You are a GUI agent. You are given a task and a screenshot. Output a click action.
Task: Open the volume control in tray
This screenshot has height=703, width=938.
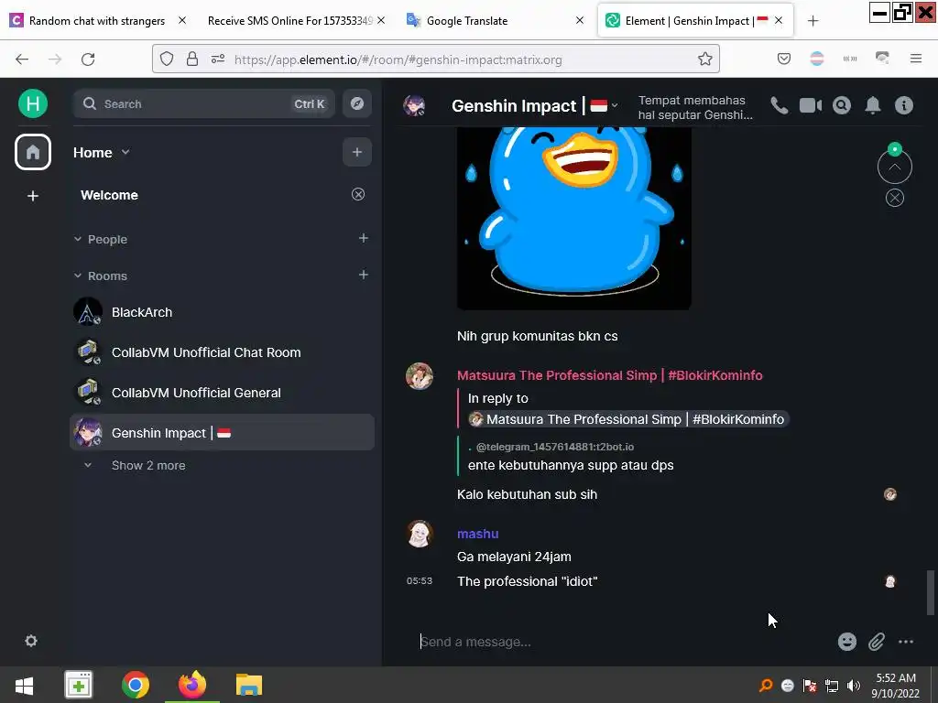(x=853, y=686)
